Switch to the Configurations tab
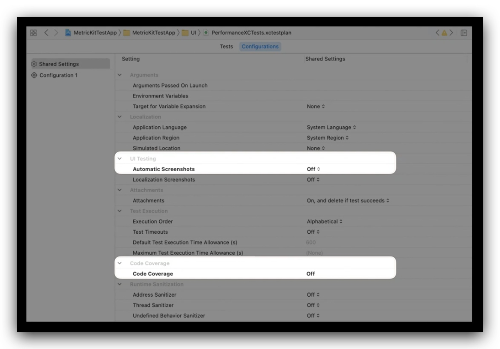 260,47
